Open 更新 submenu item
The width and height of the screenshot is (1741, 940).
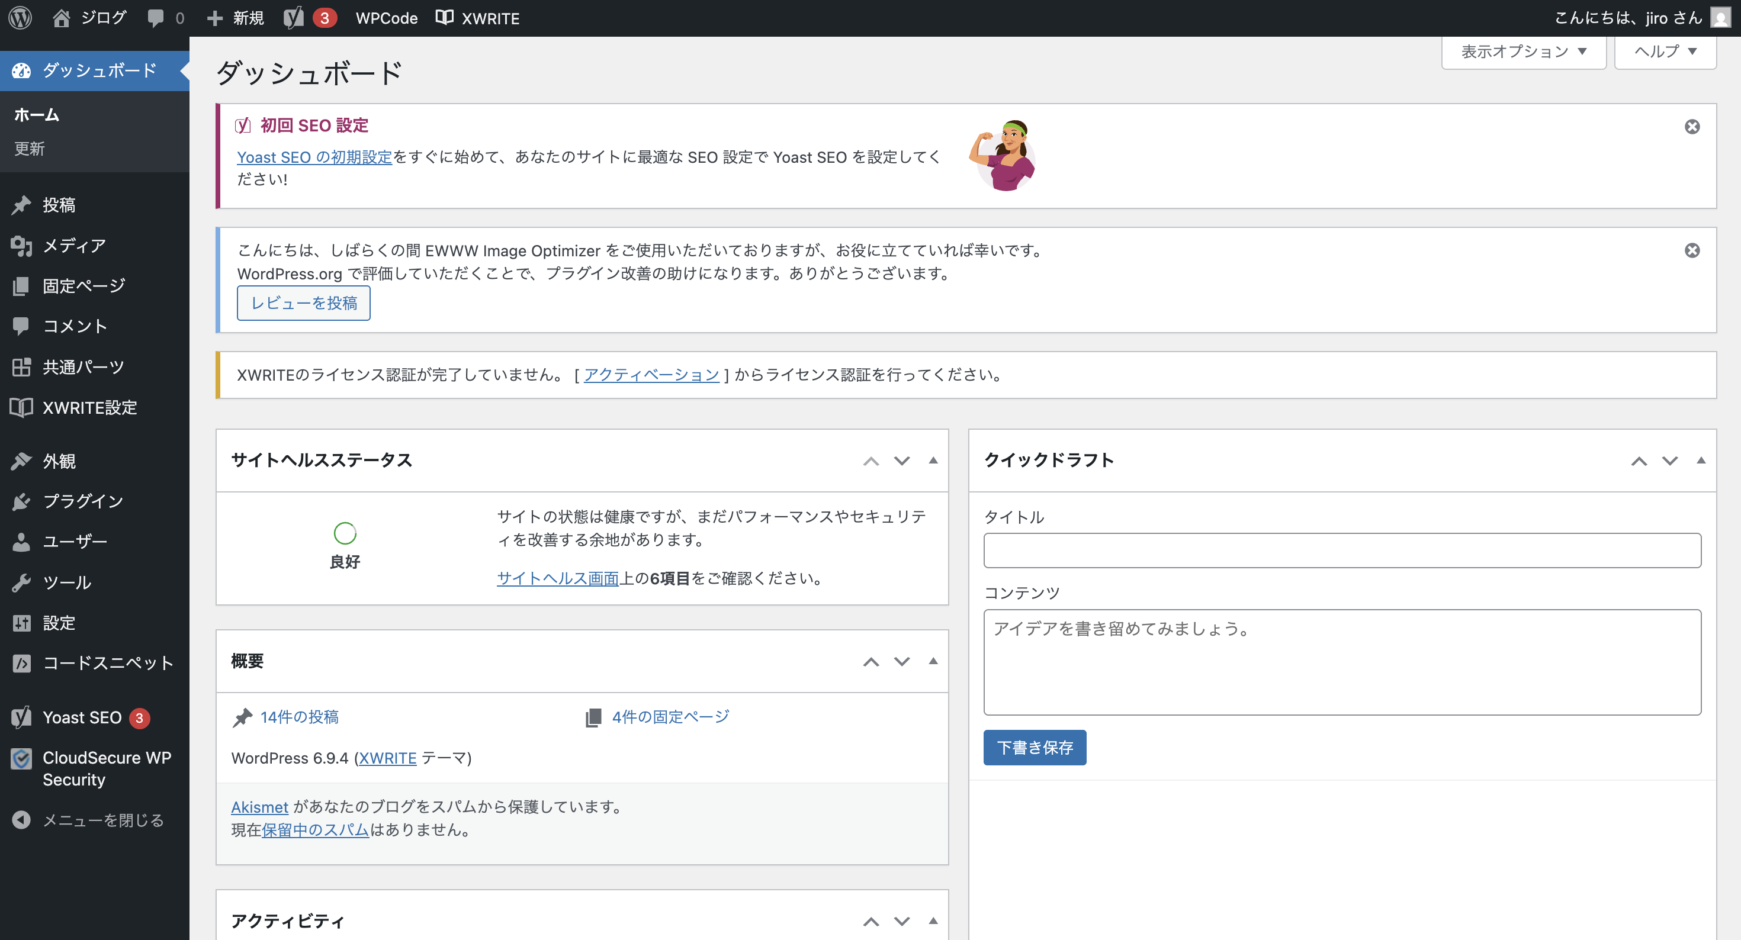tap(30, 149)
